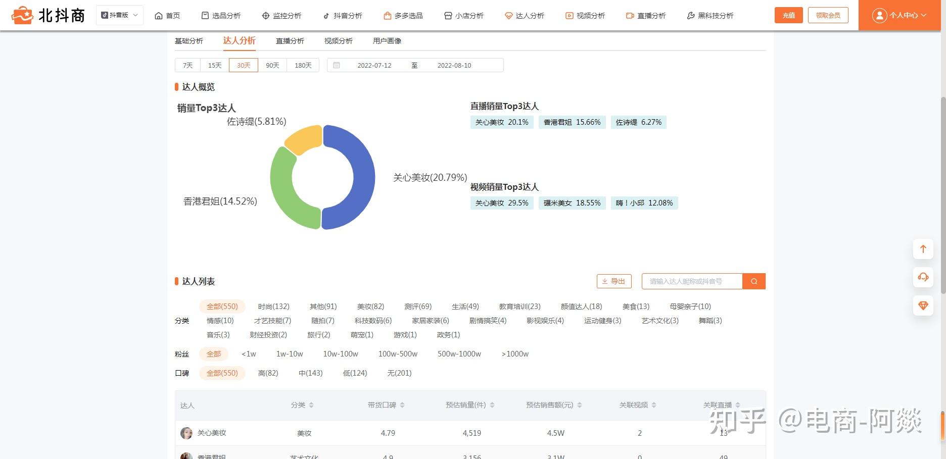Filter category by 科技数码(6)
The width and height of the screenshot is (946, 459).
point(373,321)
